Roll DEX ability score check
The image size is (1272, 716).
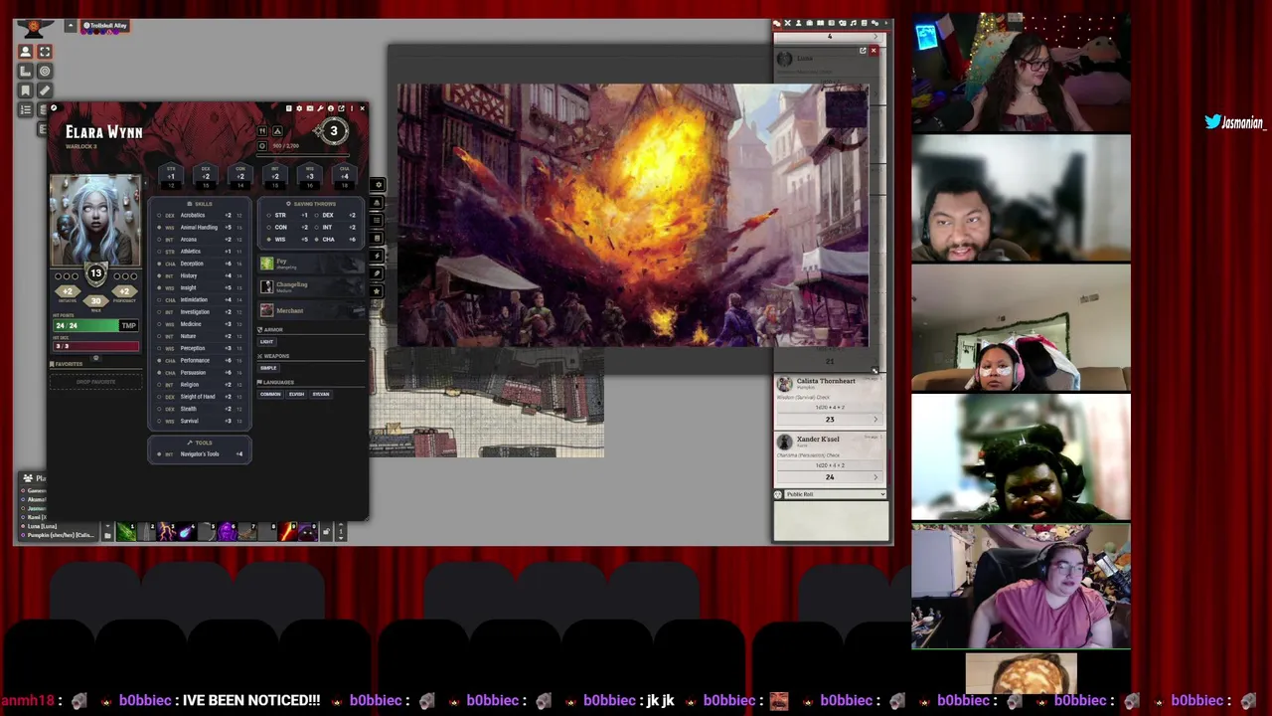[x=206, y=175]
